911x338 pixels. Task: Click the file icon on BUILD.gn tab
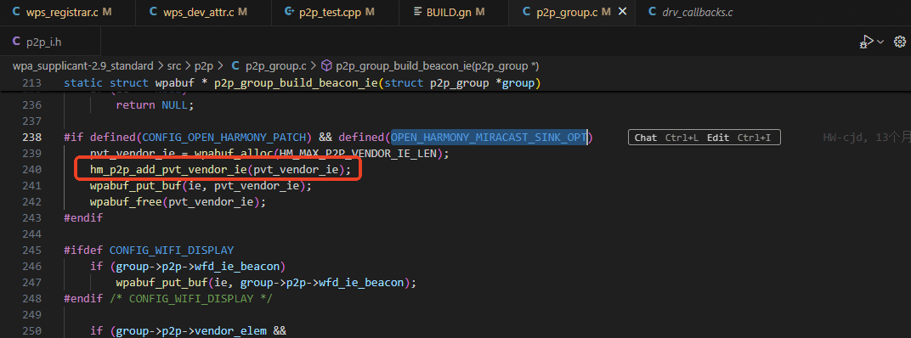(417, 12)
